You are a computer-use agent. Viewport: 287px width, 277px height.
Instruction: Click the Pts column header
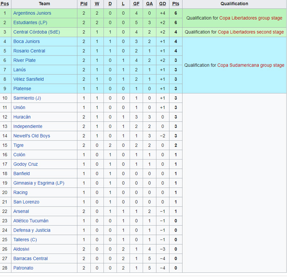click(x=176, y=4)
